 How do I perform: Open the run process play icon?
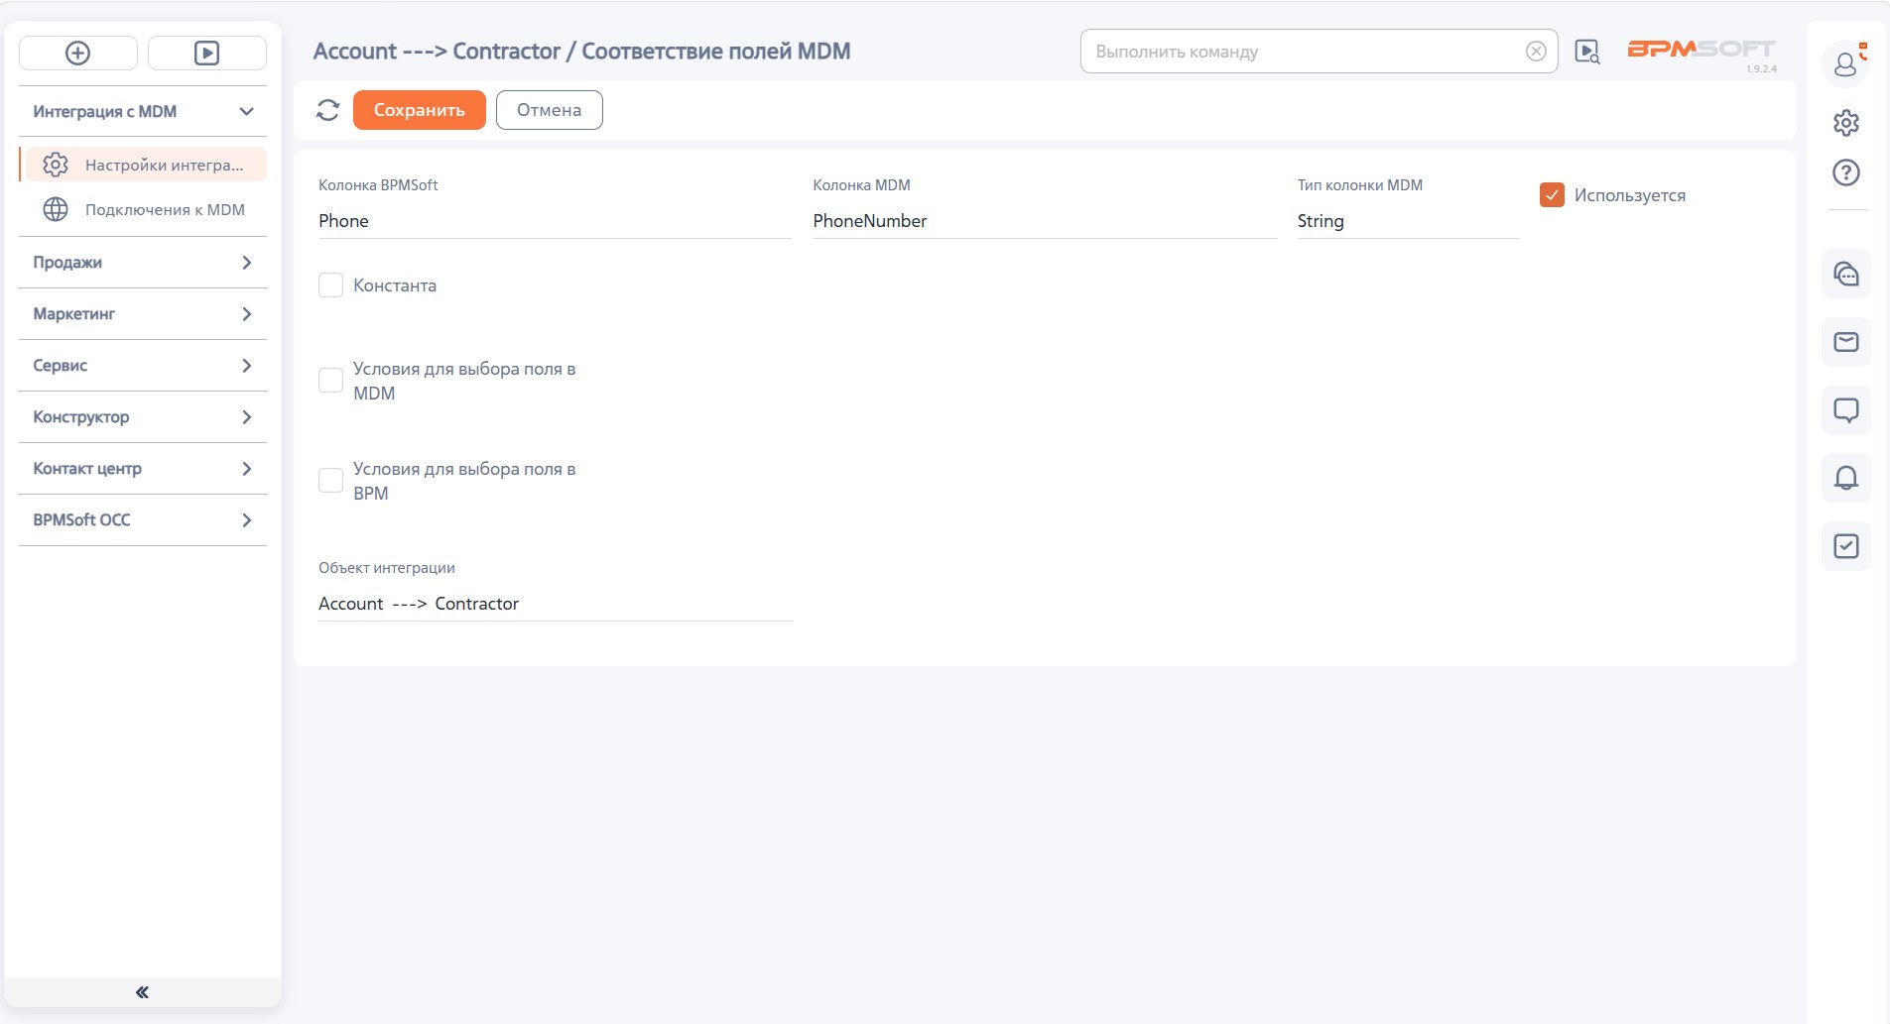[x=206, y=53]
